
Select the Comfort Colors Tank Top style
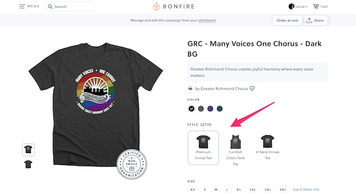point(235,148)
